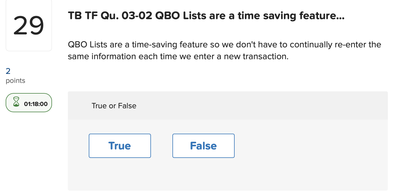Open the question title TB TF Qu. 03-02
Image resolution: width=400 pixels, height=194 pixels.
206,16
